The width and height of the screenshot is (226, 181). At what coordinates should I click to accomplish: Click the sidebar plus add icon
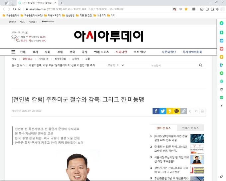coord(222,106)
